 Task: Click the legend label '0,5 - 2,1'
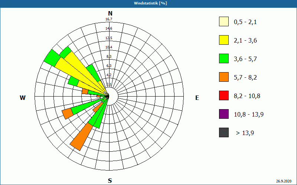(245, 22)
